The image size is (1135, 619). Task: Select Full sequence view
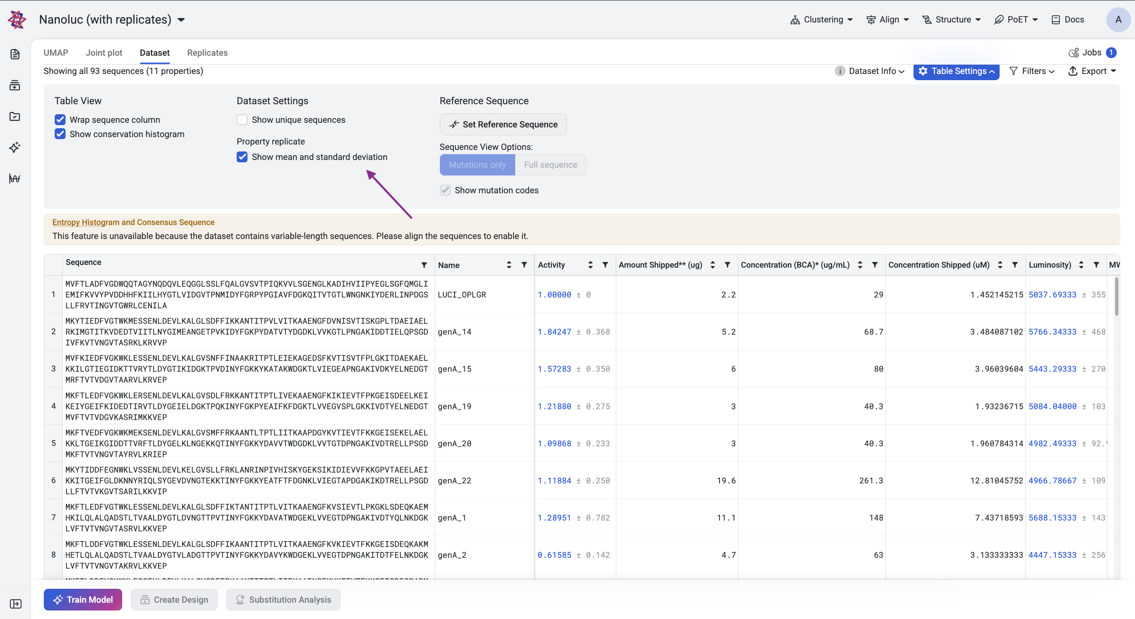pos(551,165)
